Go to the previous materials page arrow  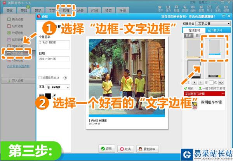195,82
